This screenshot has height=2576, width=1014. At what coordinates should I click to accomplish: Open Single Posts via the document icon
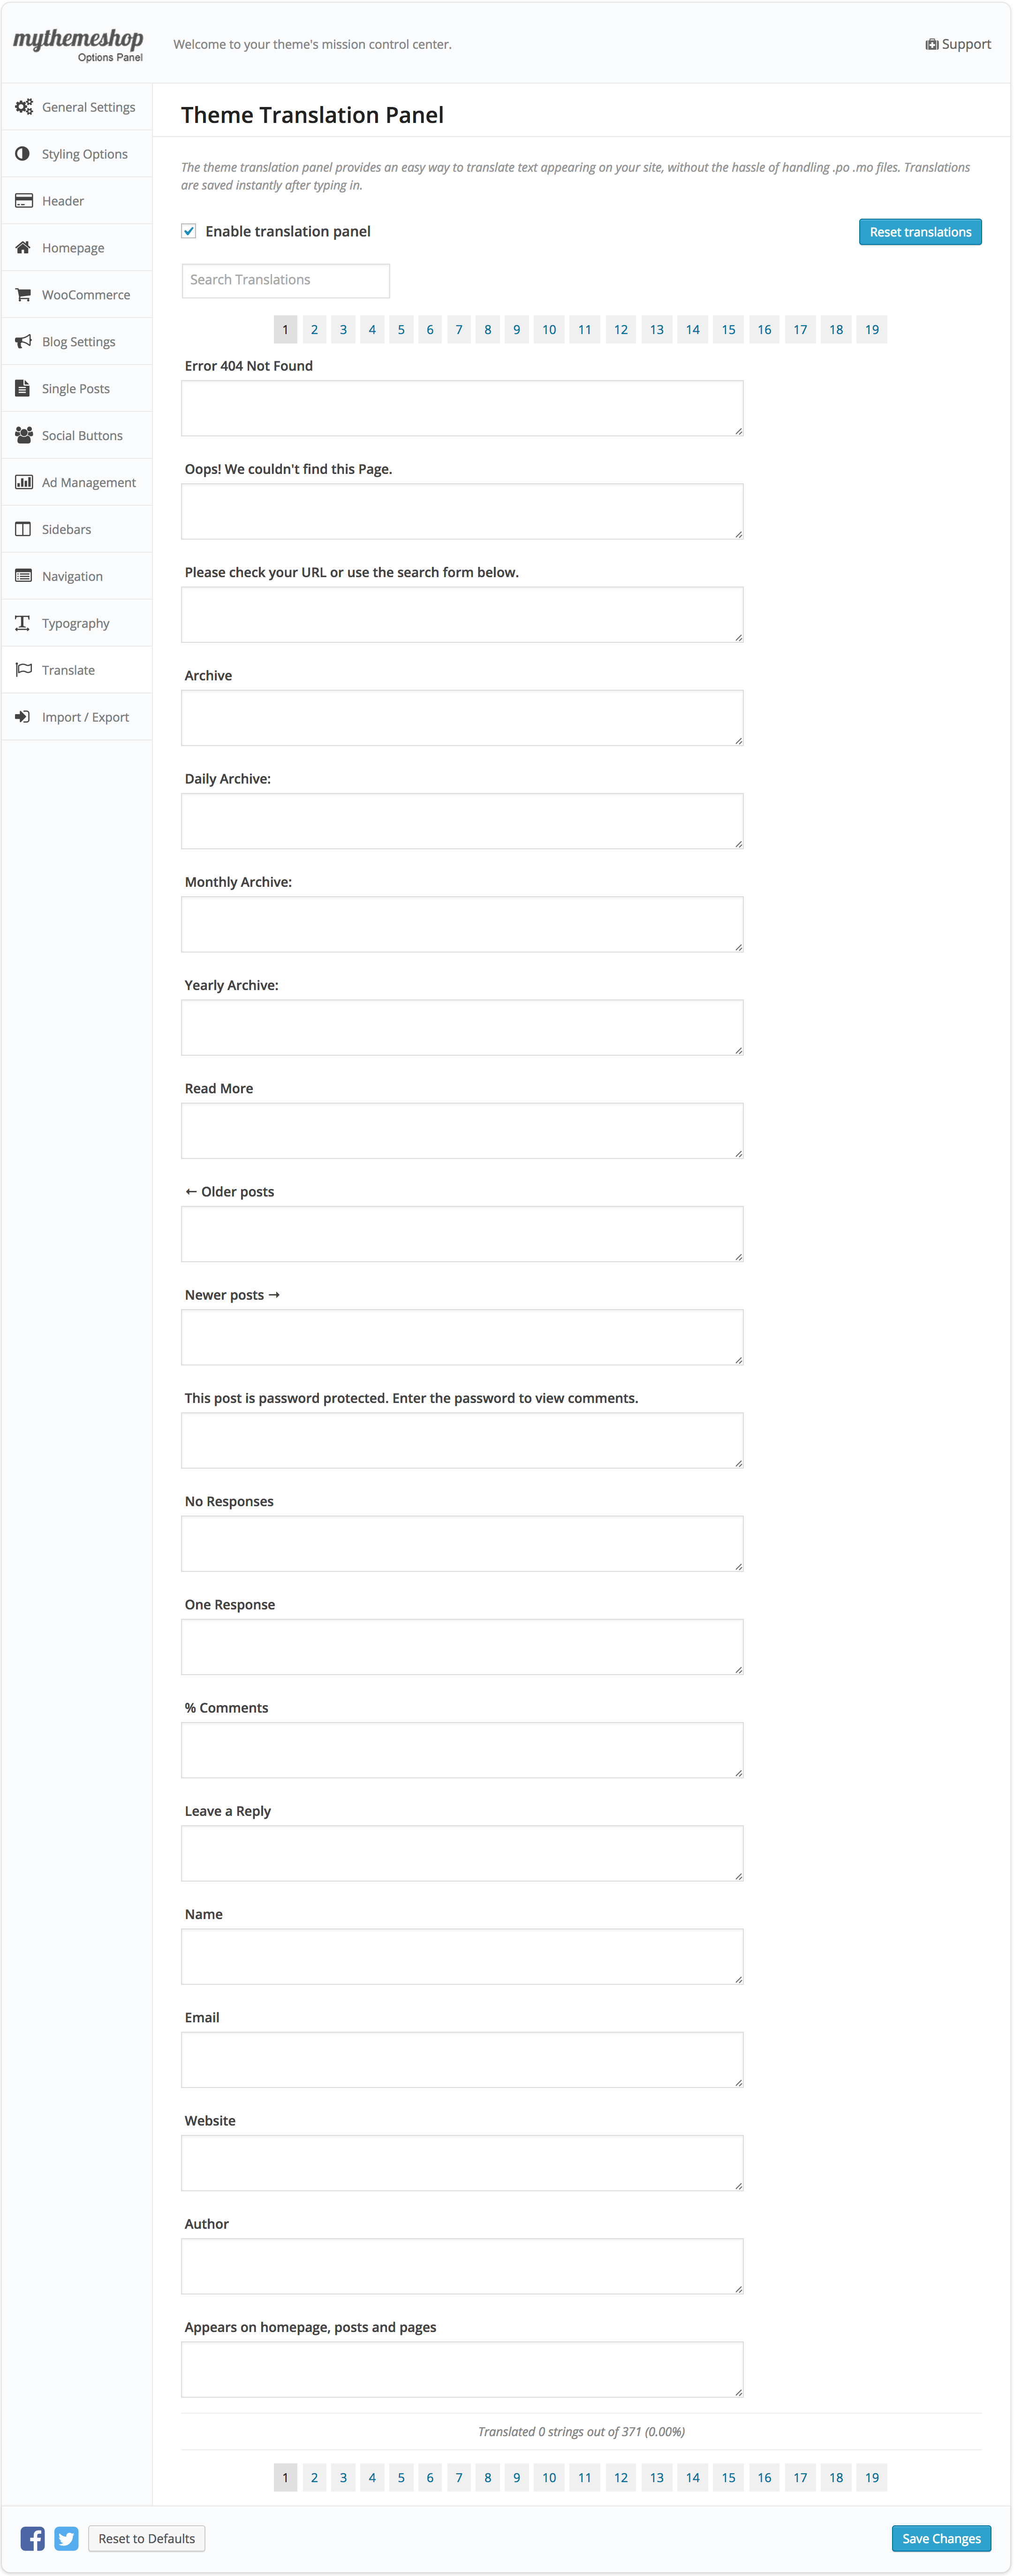(x=24, y=388)
